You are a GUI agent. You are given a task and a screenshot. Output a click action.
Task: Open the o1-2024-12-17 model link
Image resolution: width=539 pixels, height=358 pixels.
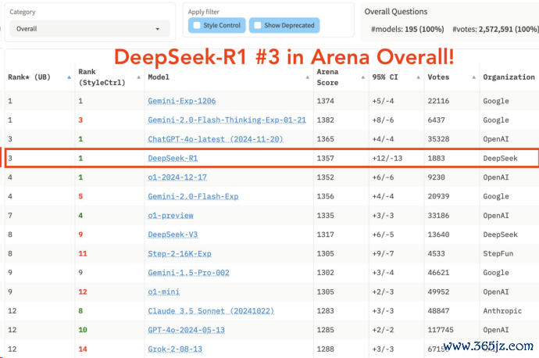pyautogui.click(x=177, y=177)
